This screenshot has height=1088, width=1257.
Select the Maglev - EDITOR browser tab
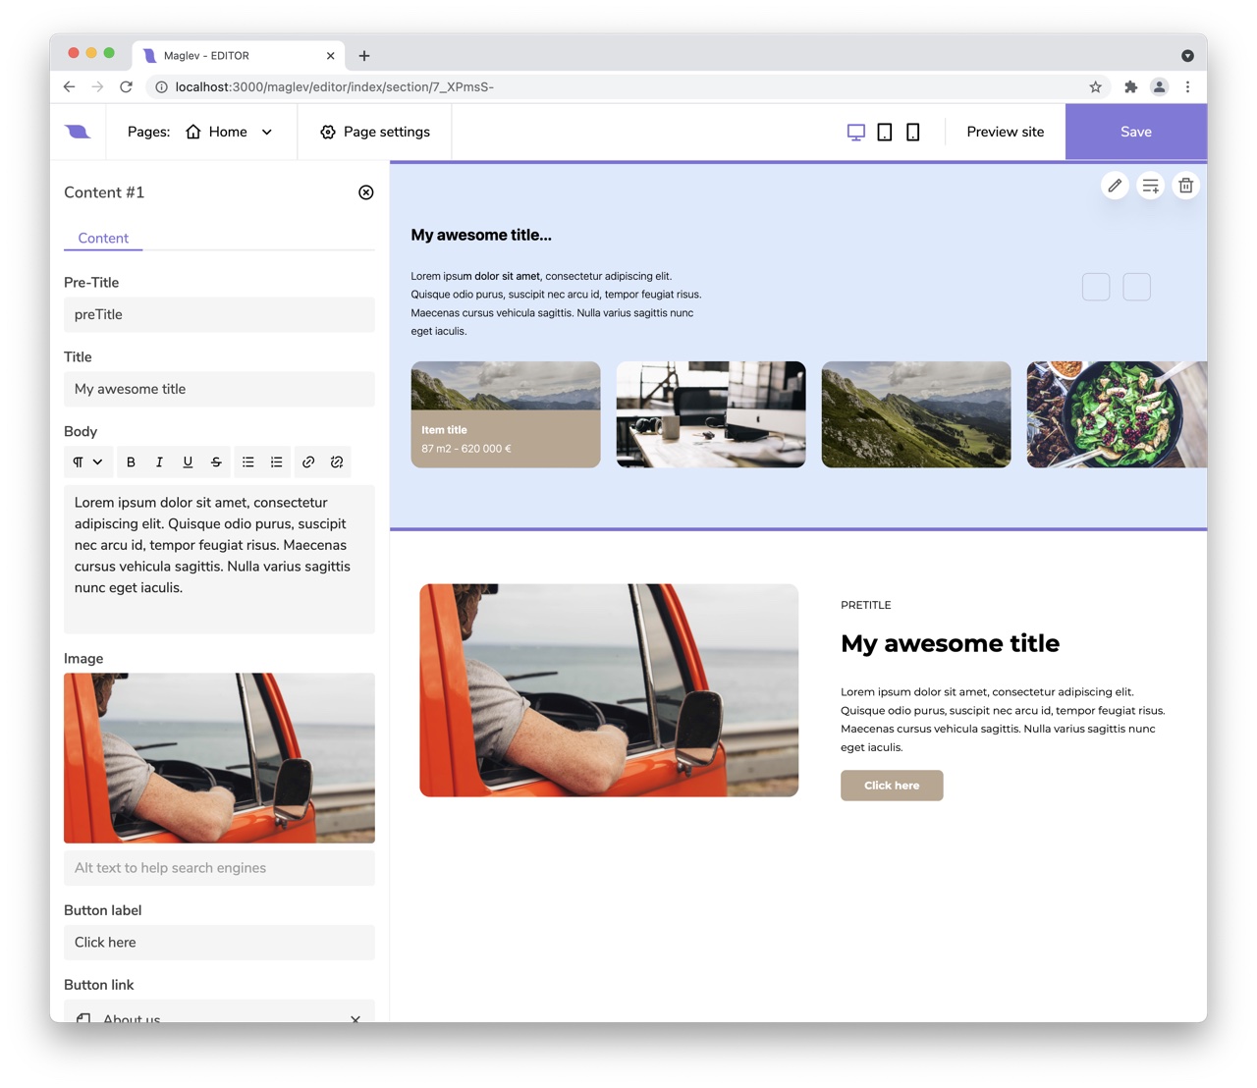(x=239, y=56)
